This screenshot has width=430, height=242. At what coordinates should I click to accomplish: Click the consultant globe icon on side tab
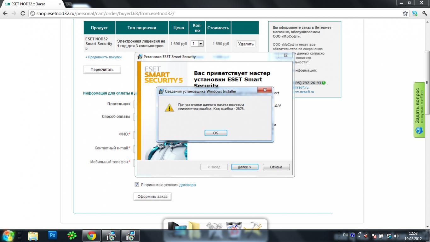coord(419,130)
